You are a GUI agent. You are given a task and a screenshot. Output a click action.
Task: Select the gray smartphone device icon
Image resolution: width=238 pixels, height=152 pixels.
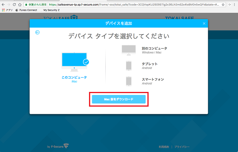tap(129, 81)
